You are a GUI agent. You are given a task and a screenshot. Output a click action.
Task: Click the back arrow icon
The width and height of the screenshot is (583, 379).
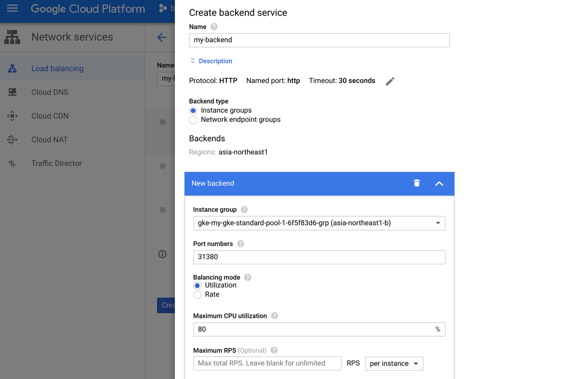[x=162, y=37]
